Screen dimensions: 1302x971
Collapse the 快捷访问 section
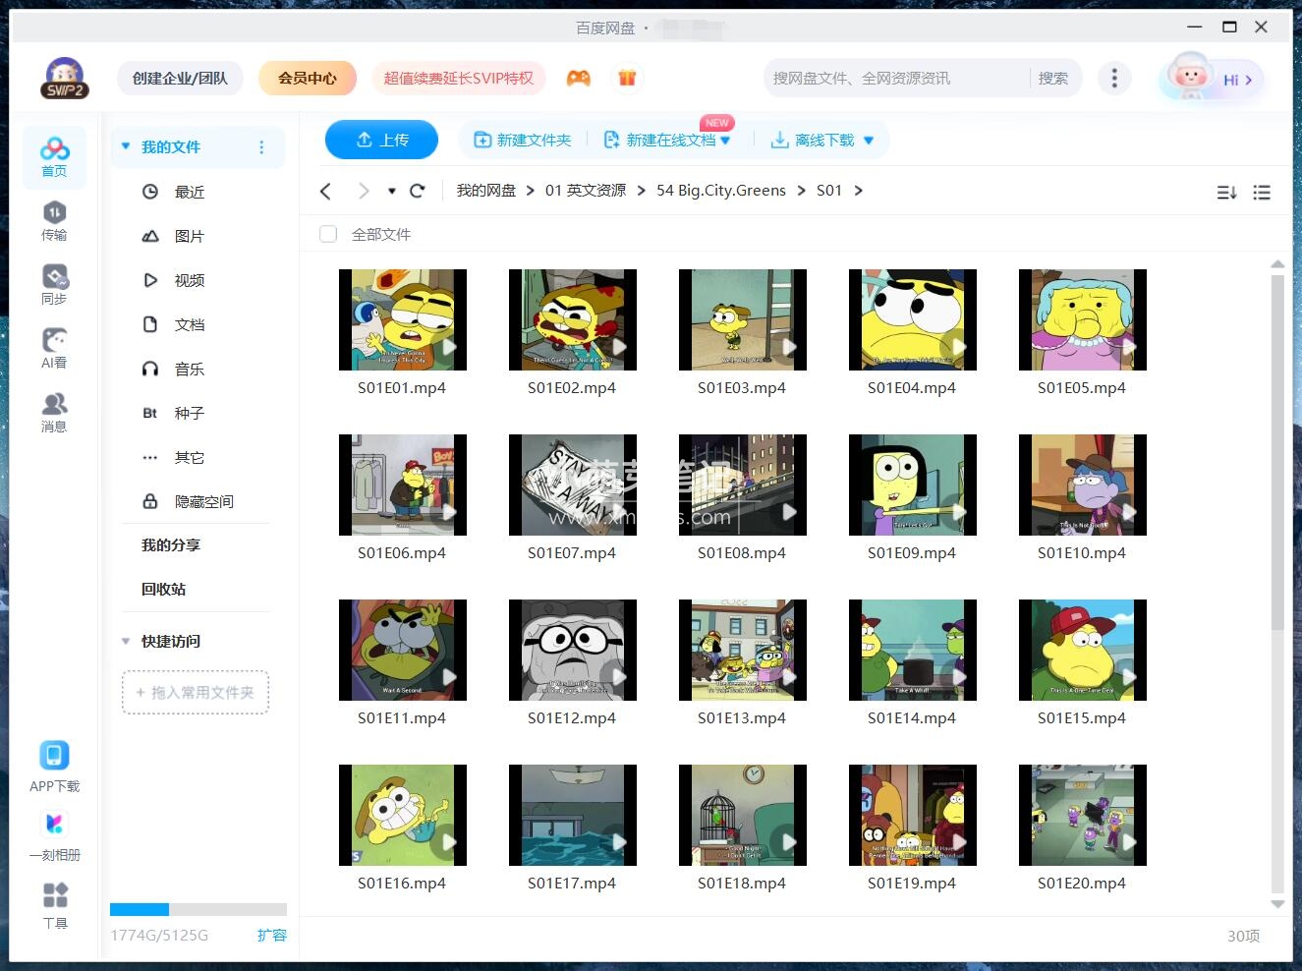tap(125, 641)
